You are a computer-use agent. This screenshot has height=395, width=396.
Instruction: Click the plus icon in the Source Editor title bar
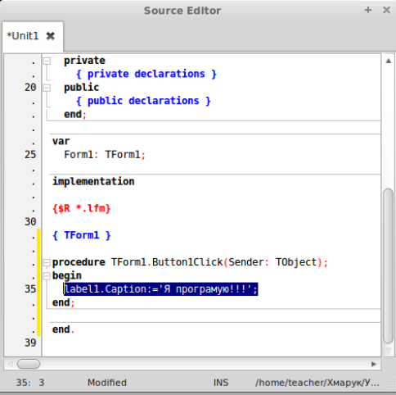point(368,10)
